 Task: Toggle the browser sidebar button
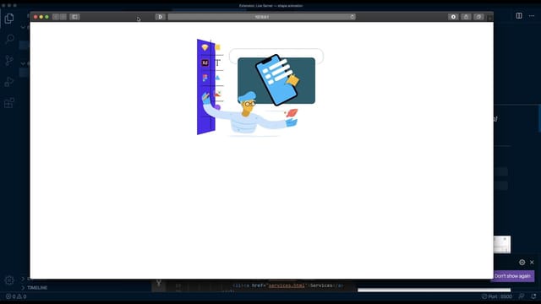pos(74,17)
